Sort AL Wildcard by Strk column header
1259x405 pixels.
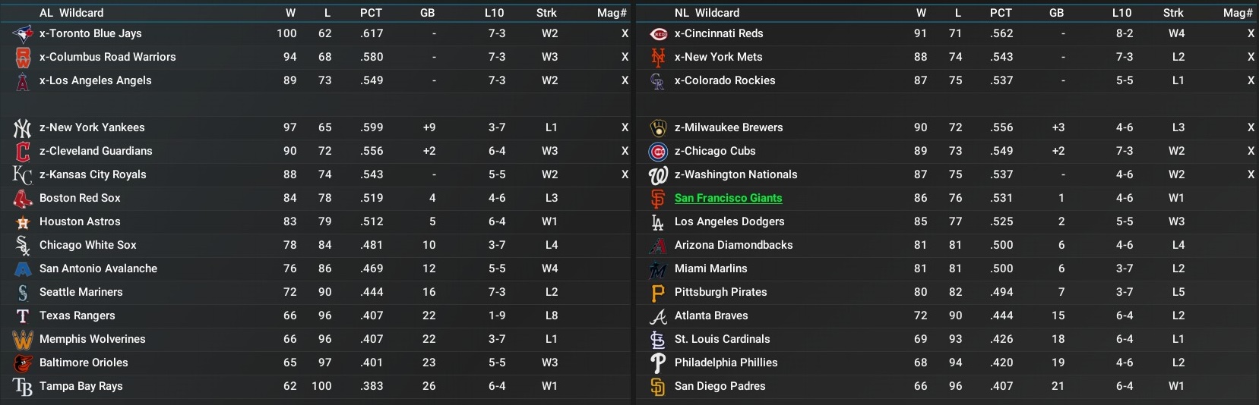pos(546,13)
